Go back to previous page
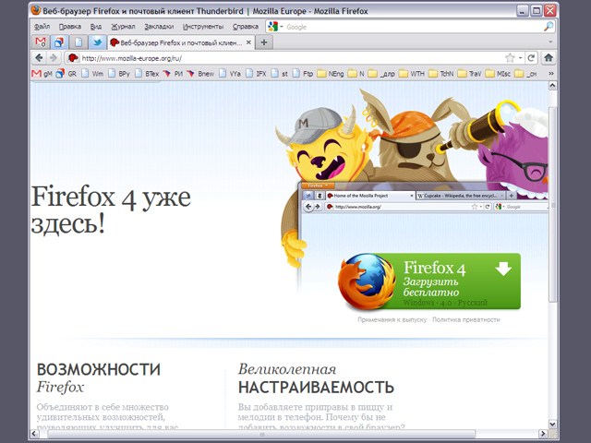The width and height of the screenshot is (591, 443). click(39, 58)
